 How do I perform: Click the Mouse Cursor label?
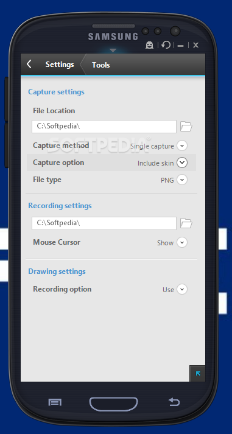click(x=57, y=242)
